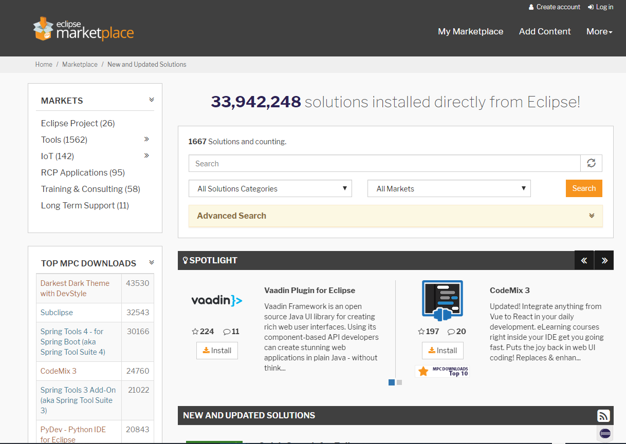626x444 pixels.
Task: Click the MPC Downloads Top 10 badge
Action: point(443,371)
